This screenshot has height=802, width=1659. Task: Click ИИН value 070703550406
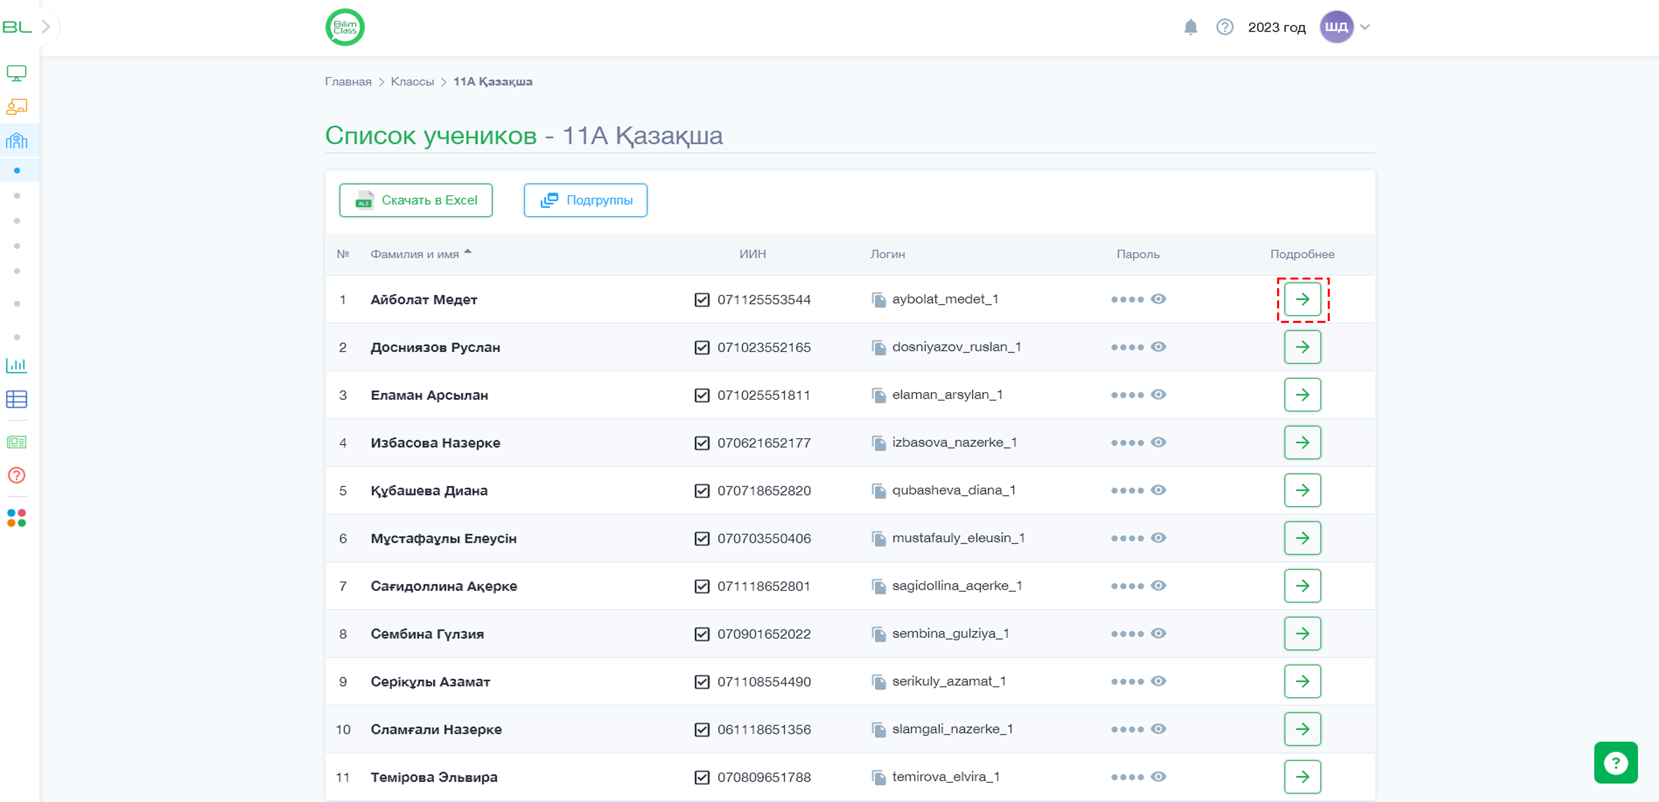coord(764,539)
